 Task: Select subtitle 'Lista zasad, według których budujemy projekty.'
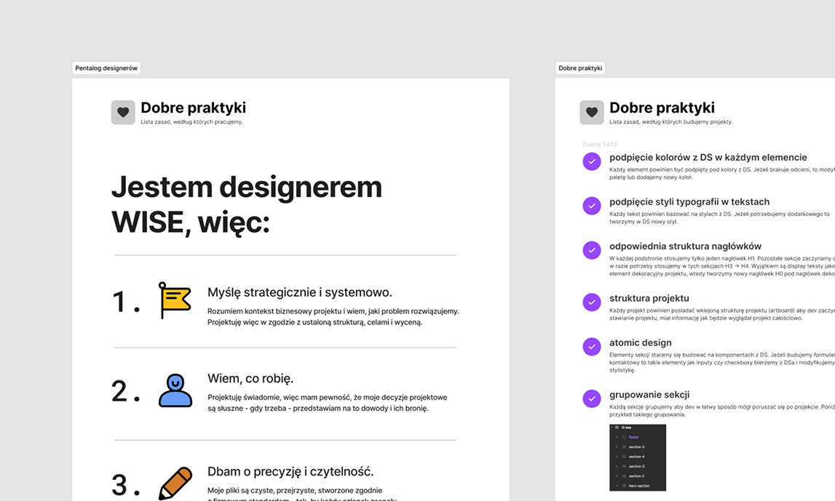point(671,121)
